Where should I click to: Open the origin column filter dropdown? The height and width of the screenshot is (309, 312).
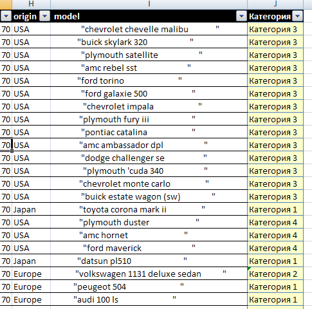pyautogui.click(x=45, y=16)
